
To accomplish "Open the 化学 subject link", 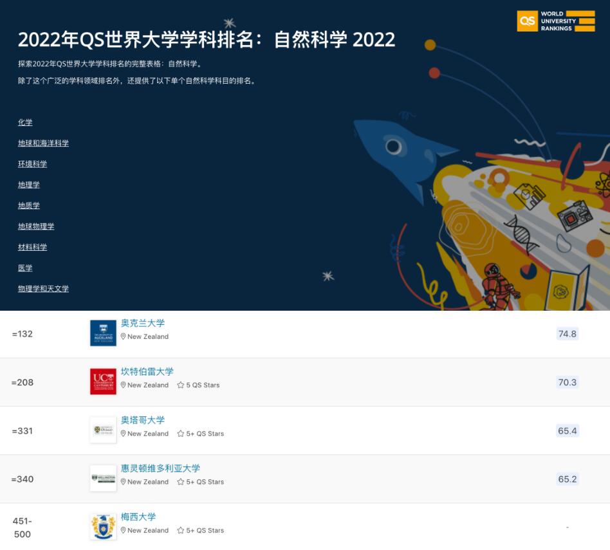I will click(25, 122).
